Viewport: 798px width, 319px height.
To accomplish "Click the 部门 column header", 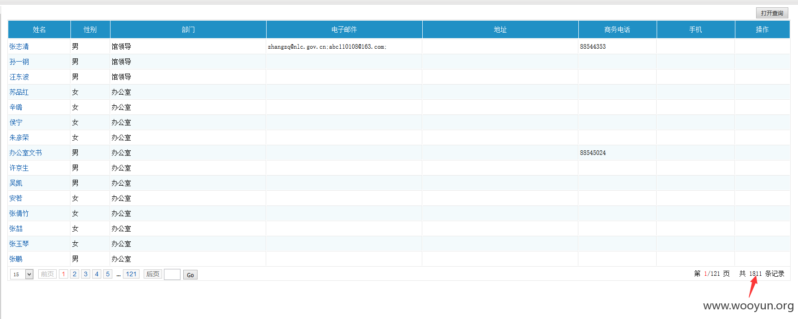I will pyautogui.click(x=188, y=29).
